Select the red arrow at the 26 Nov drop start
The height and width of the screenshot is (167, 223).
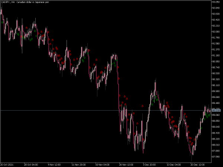click(x=117, y=67)
